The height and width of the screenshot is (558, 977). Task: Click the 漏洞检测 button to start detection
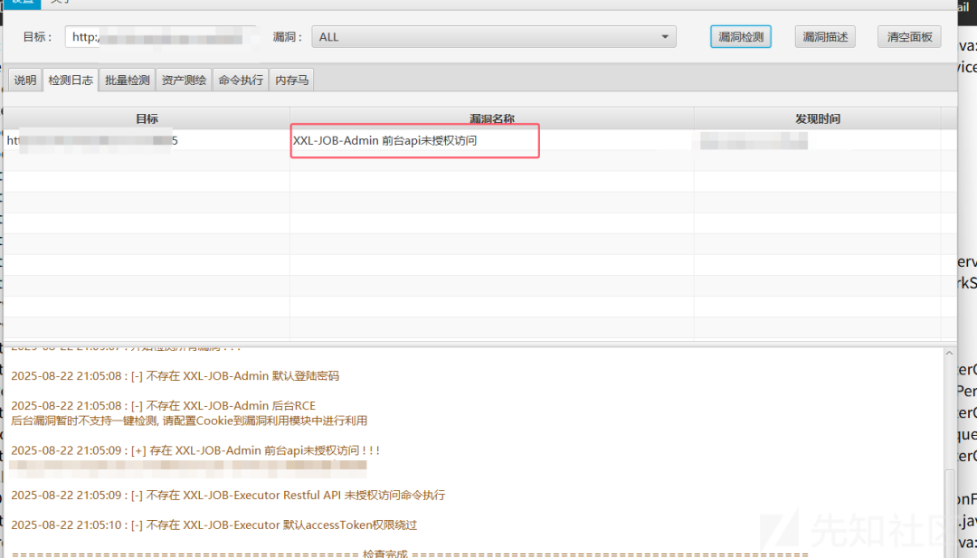740,36
